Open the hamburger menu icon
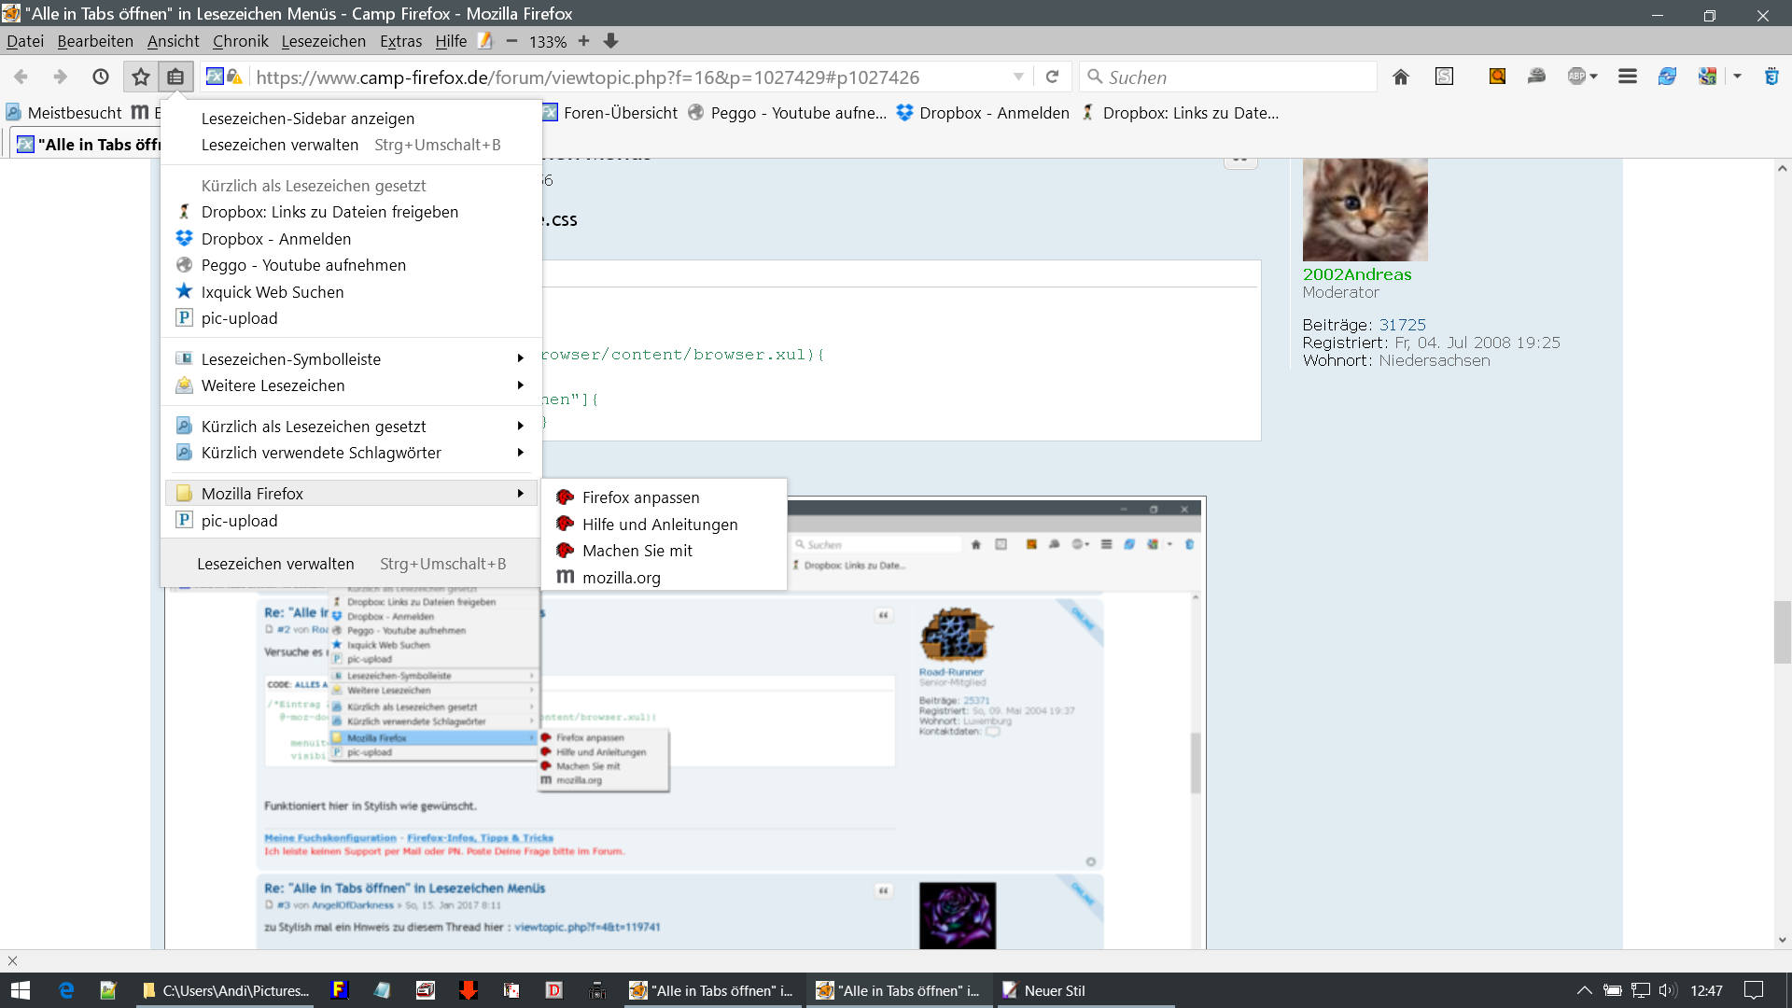Viewport: 1792px width, 1008px height. tap(1627, 77)
